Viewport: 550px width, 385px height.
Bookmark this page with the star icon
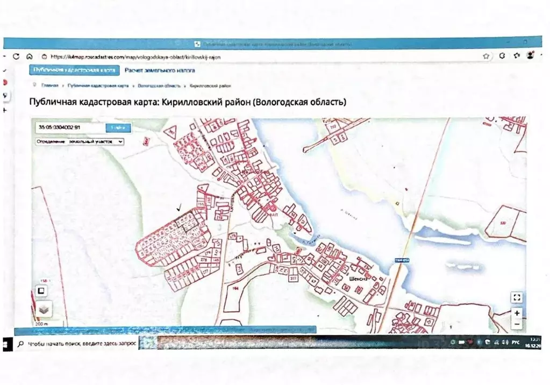(486, 56)
